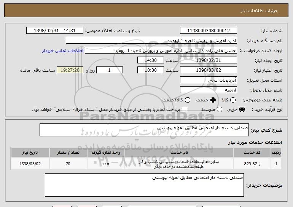Select the کالا radio button

(x=232, y=100)
